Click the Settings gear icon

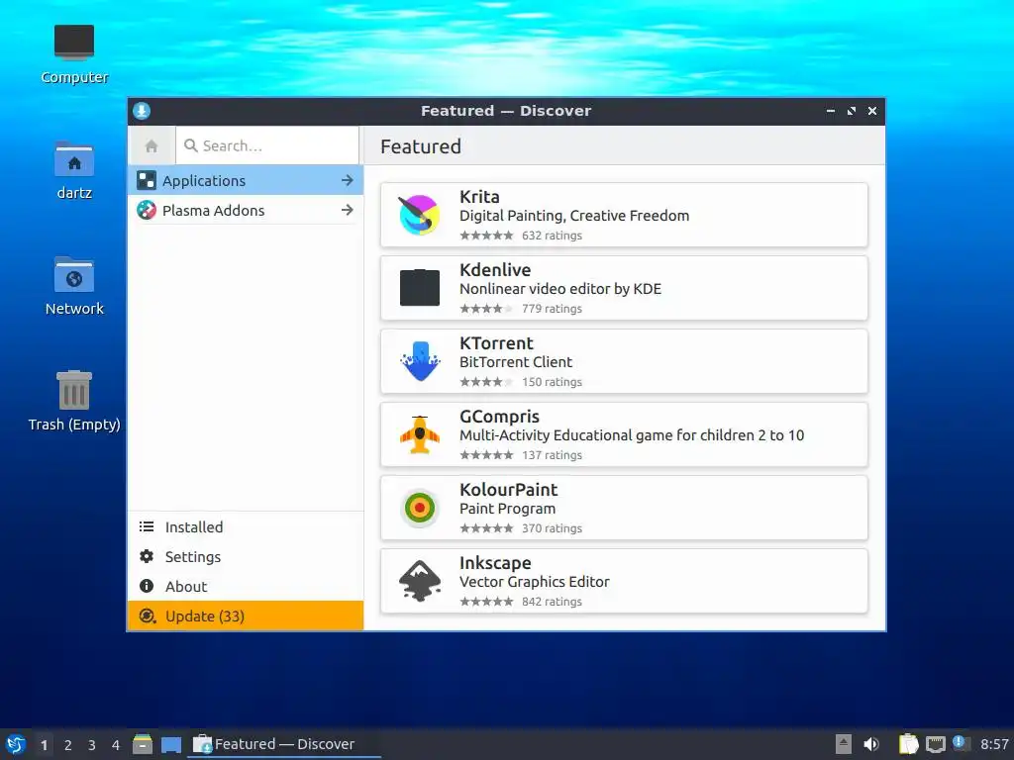(147, 556)
